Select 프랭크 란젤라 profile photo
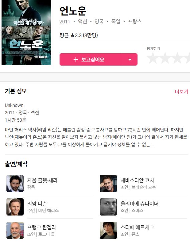The height and width of the screenshot is (246, 190). (15, 230)
